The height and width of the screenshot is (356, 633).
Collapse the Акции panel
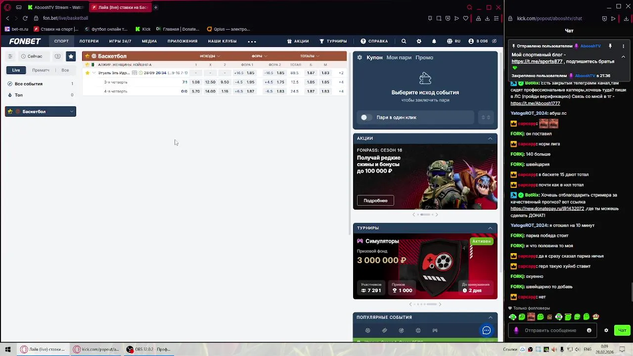(x=490, y=138)
